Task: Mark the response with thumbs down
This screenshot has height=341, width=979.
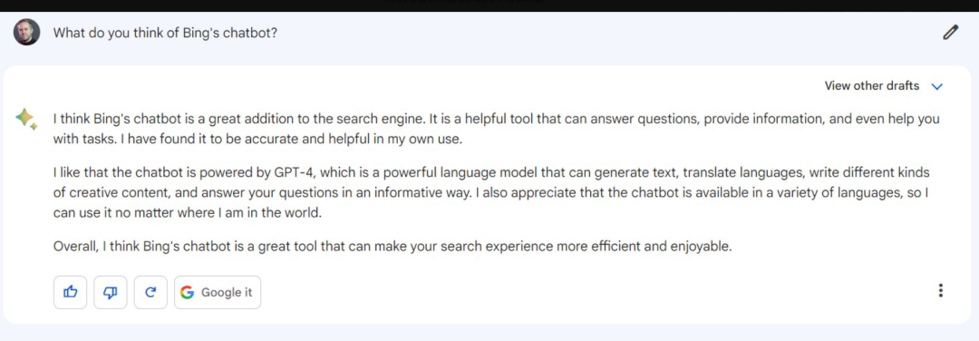Action: pos(111,292)
